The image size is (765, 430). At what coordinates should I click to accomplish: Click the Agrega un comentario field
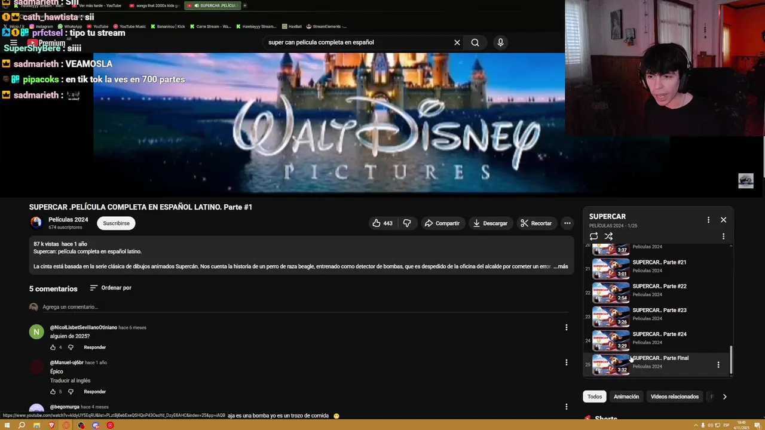click(305, 307)
